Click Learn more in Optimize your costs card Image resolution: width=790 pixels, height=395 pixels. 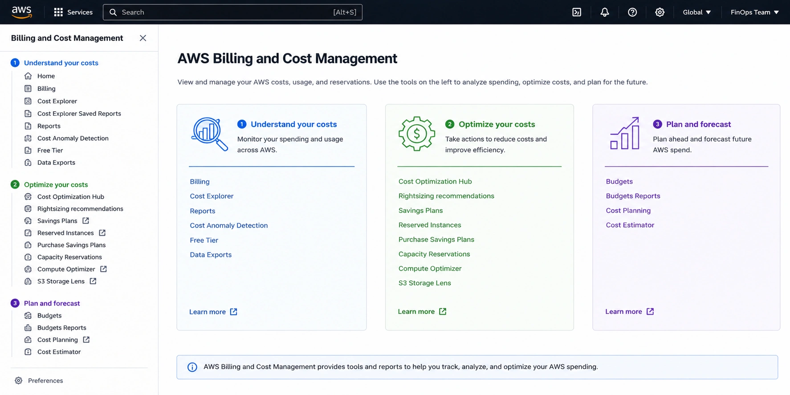click(x=422, y=311)
